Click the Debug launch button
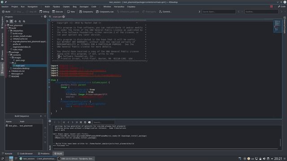Viewport: 287px width, 161px height. click(44, 12)
